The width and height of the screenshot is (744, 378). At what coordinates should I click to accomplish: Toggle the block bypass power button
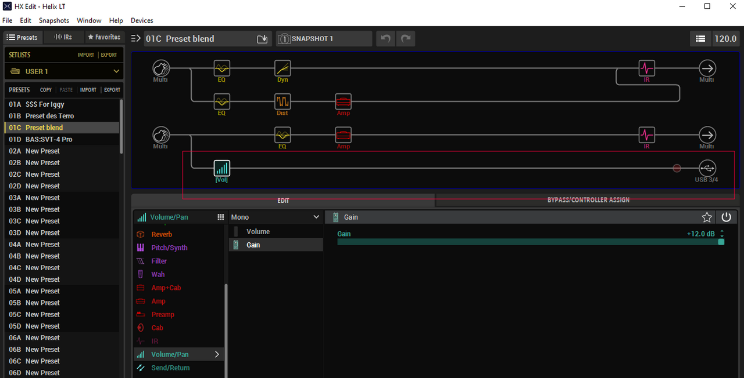(726, 217)
